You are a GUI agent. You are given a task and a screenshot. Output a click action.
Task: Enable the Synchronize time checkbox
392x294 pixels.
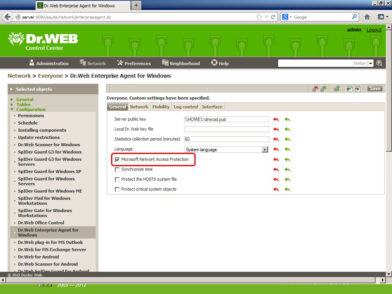tap(117, 169)
